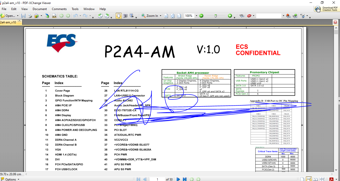This screenshot has width=340, height=181.
Task: Click the Undo arrow icon
Action: [75, 16]
